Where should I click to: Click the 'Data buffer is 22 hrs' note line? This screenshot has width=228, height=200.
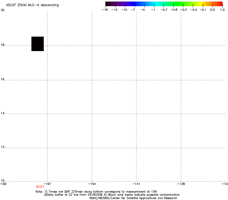[112, 195]
